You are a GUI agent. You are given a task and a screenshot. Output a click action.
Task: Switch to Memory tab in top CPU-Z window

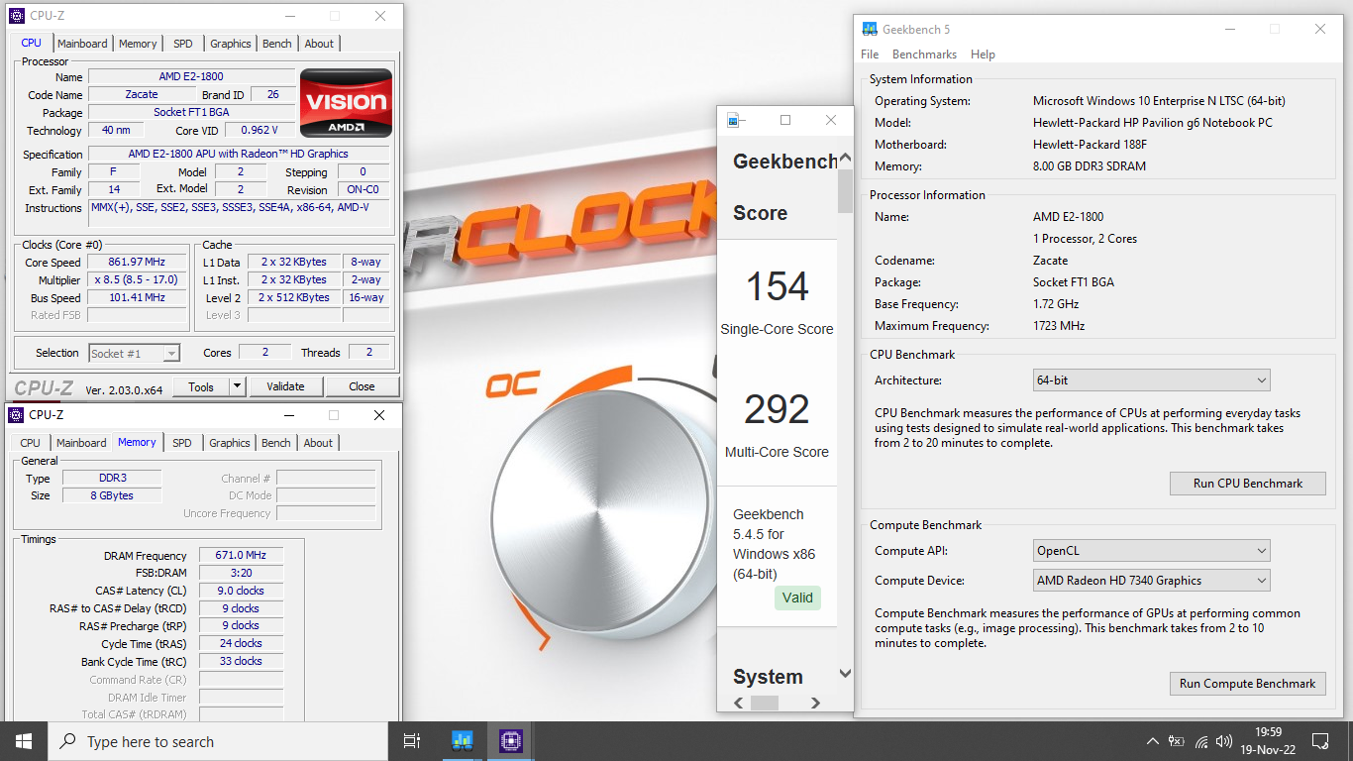[x=138, y=44]
